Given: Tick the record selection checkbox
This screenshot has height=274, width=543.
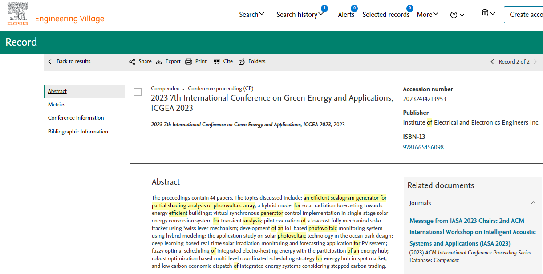Looking at the screenshot, I should point(138,92).
